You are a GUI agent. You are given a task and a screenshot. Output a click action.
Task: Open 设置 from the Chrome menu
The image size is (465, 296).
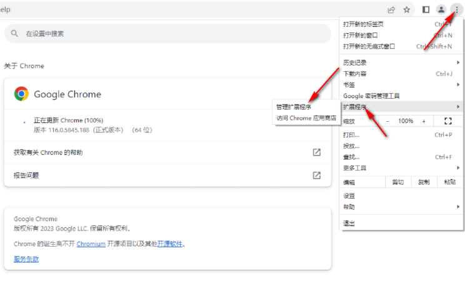pos(349,195)
